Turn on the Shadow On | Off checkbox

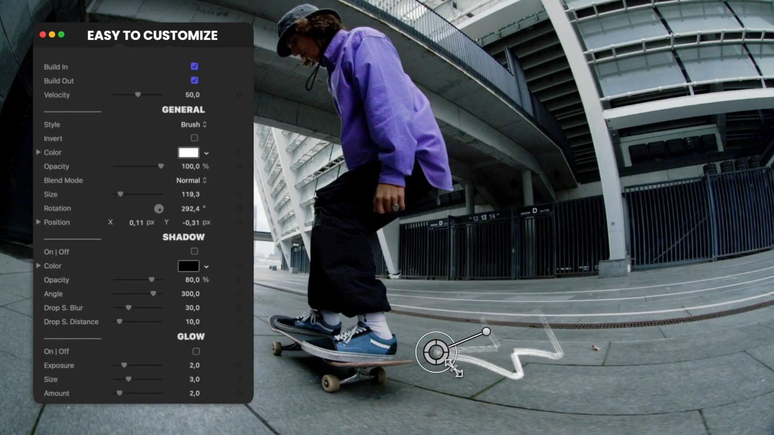point(194,252)
